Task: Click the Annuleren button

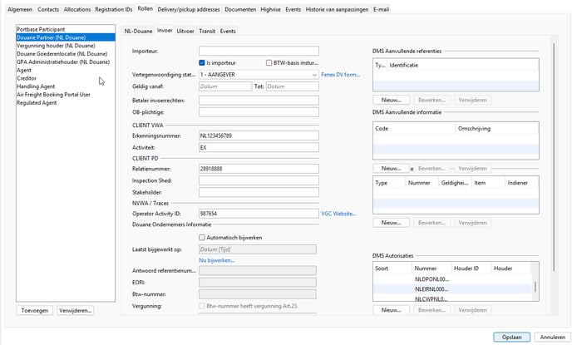Action: (552, 338)
